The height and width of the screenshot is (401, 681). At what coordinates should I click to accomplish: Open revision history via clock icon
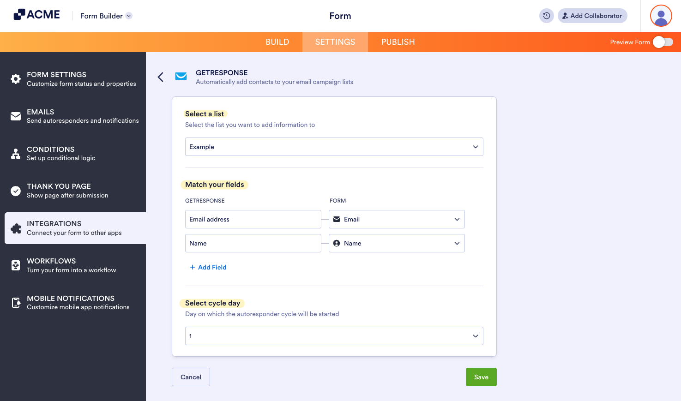[546, 15]
